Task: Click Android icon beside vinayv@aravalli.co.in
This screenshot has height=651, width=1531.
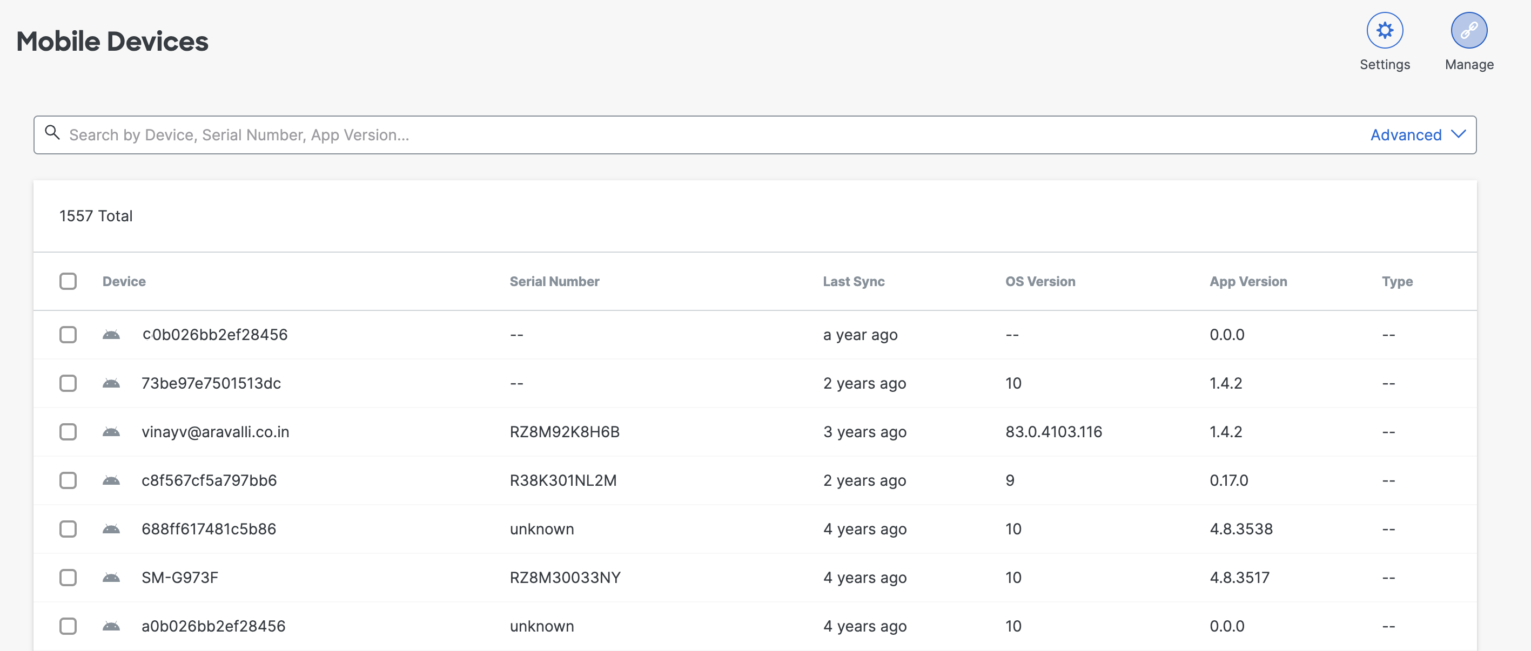Action: coord(111,432)
